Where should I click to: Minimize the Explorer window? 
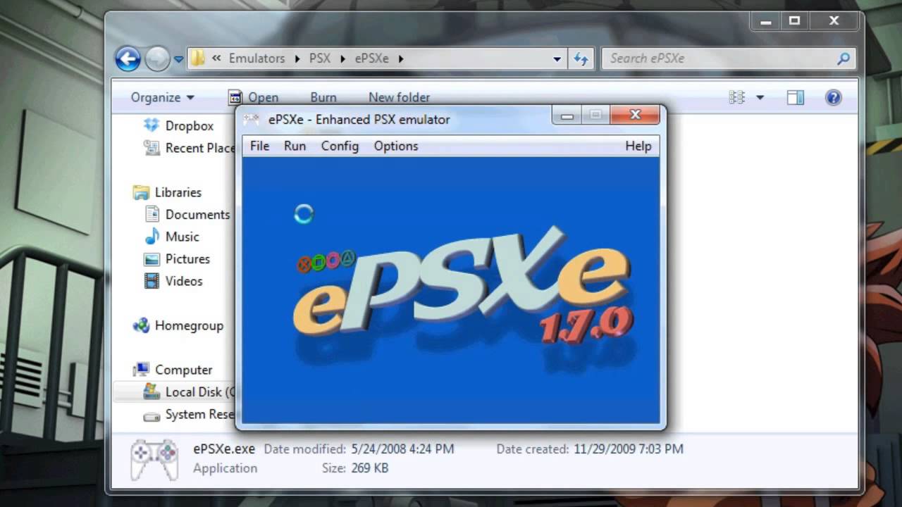[x=767, y=21]
